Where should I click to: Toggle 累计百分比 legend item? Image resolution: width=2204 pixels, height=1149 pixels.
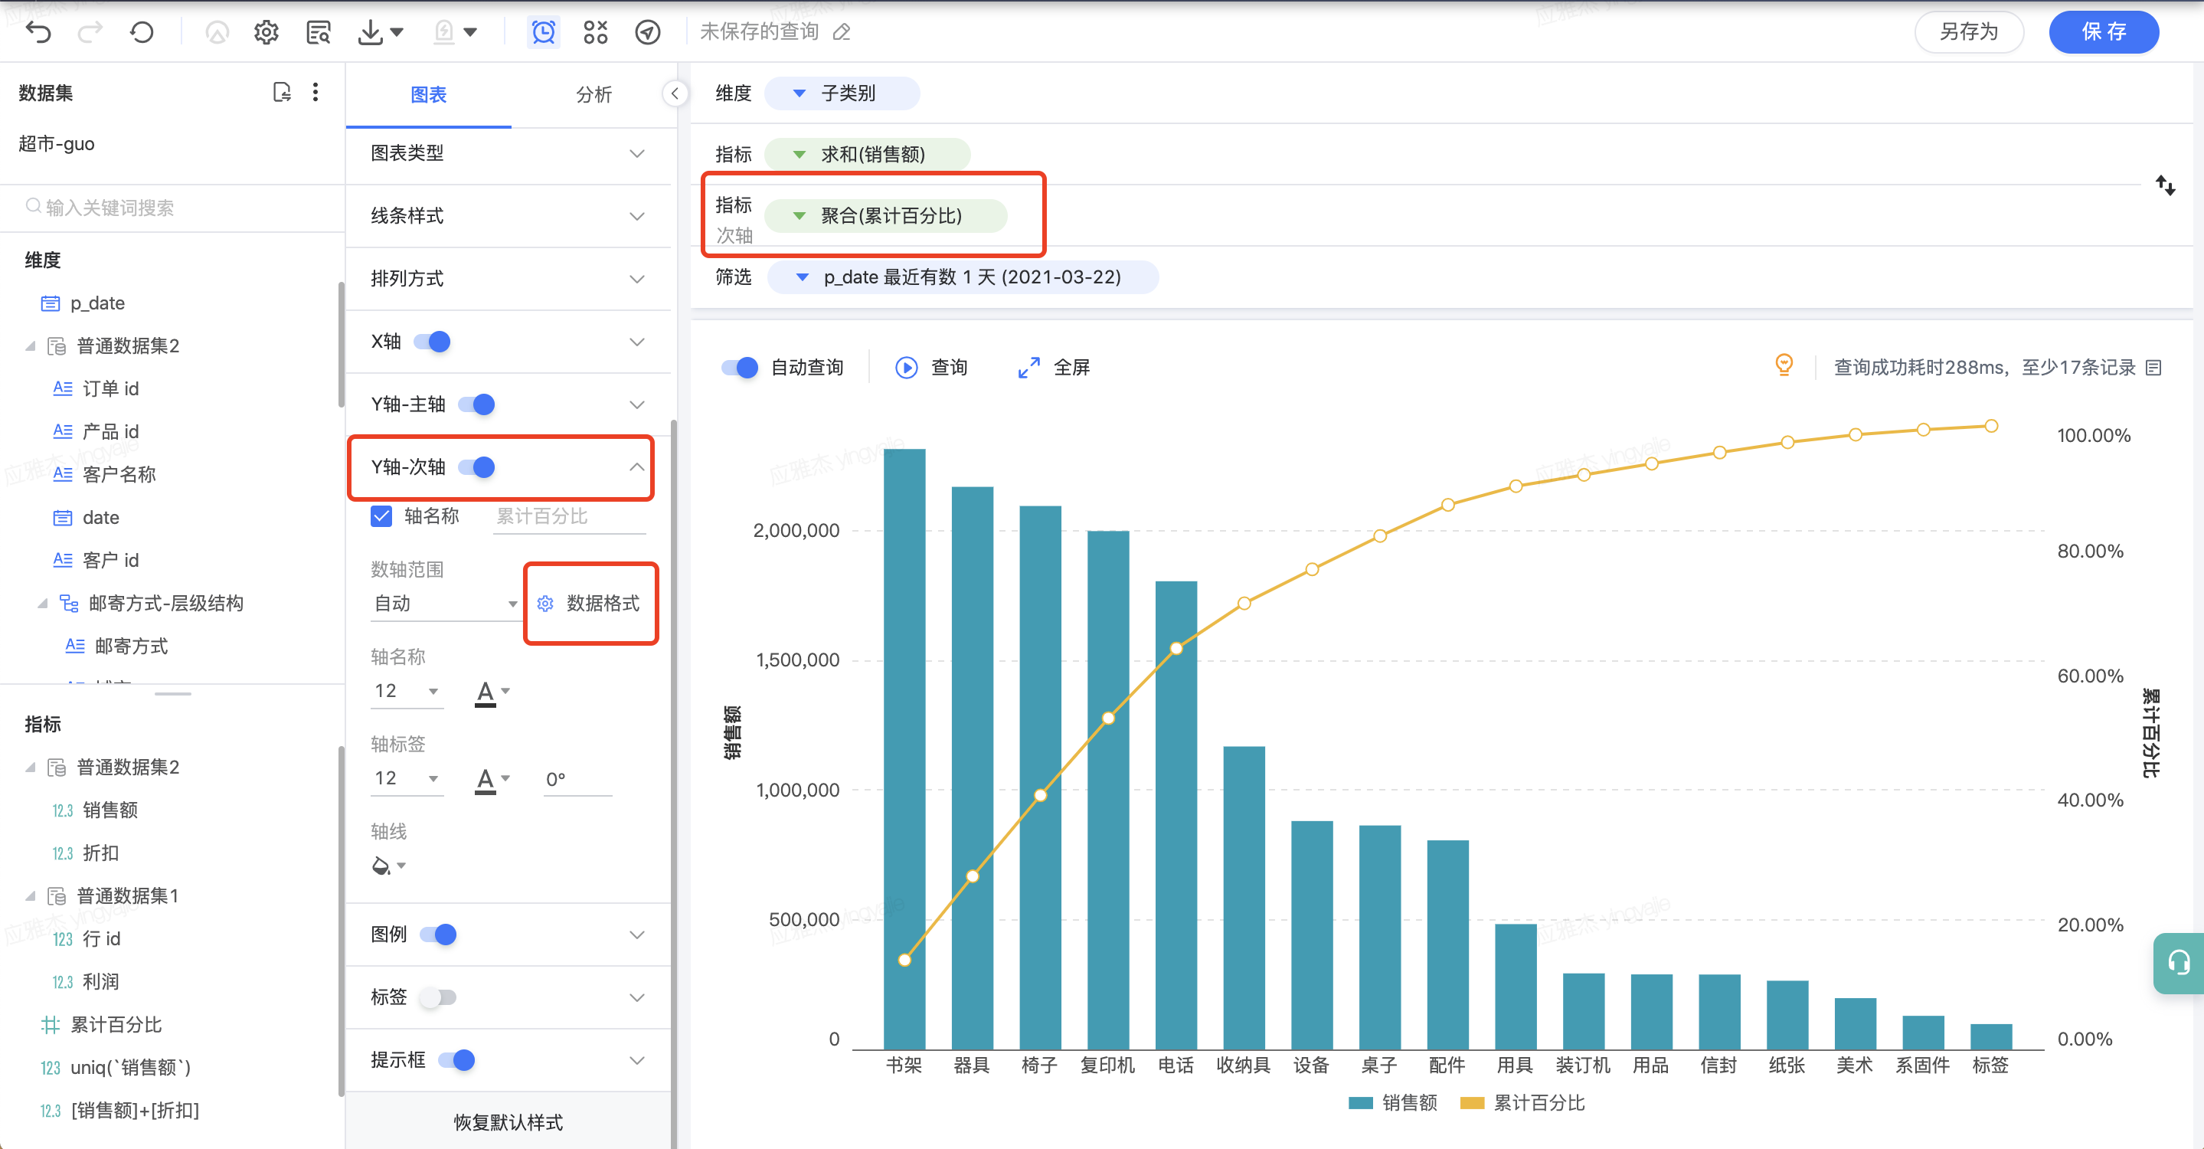pos(1522,1103)
